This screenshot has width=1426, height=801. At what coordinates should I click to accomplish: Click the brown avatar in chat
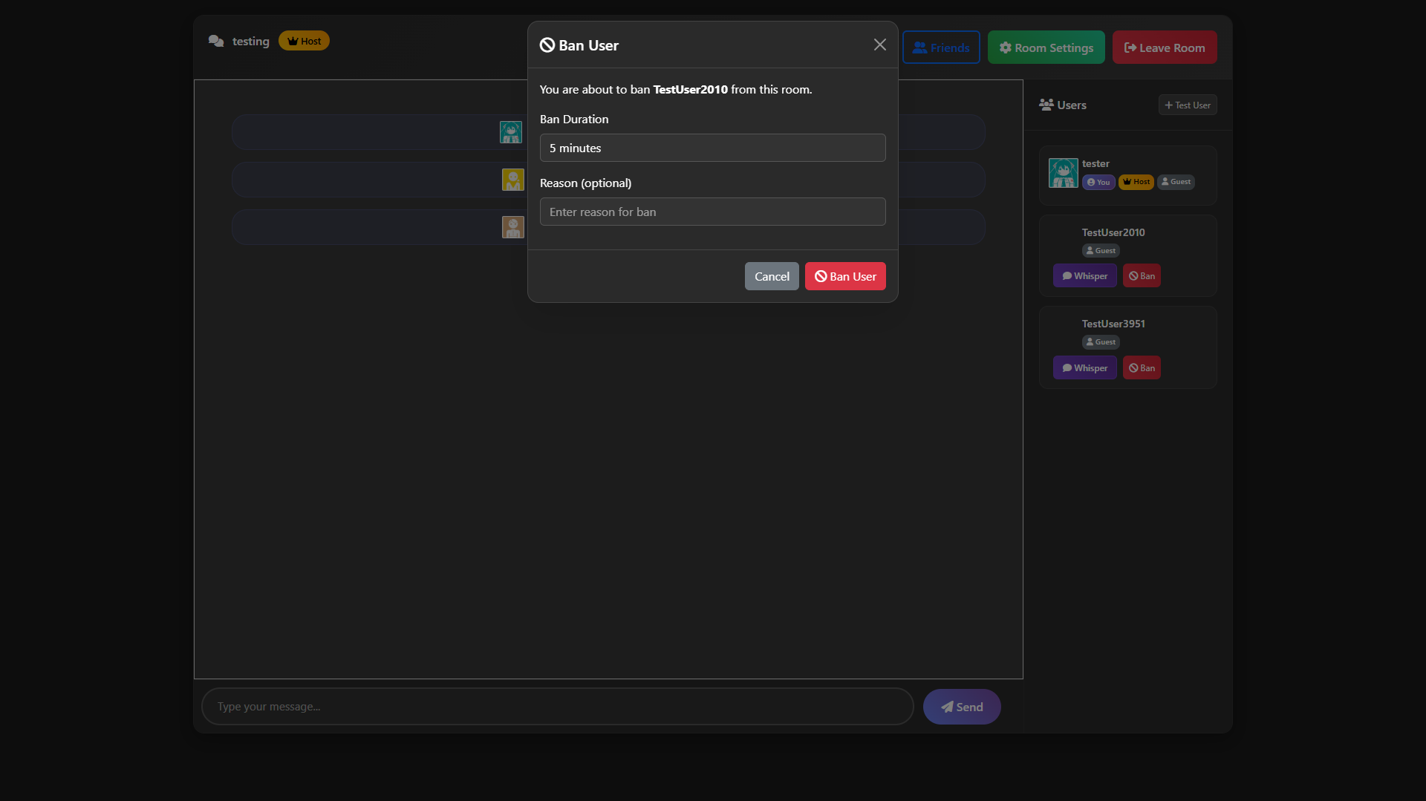[512, 227]
